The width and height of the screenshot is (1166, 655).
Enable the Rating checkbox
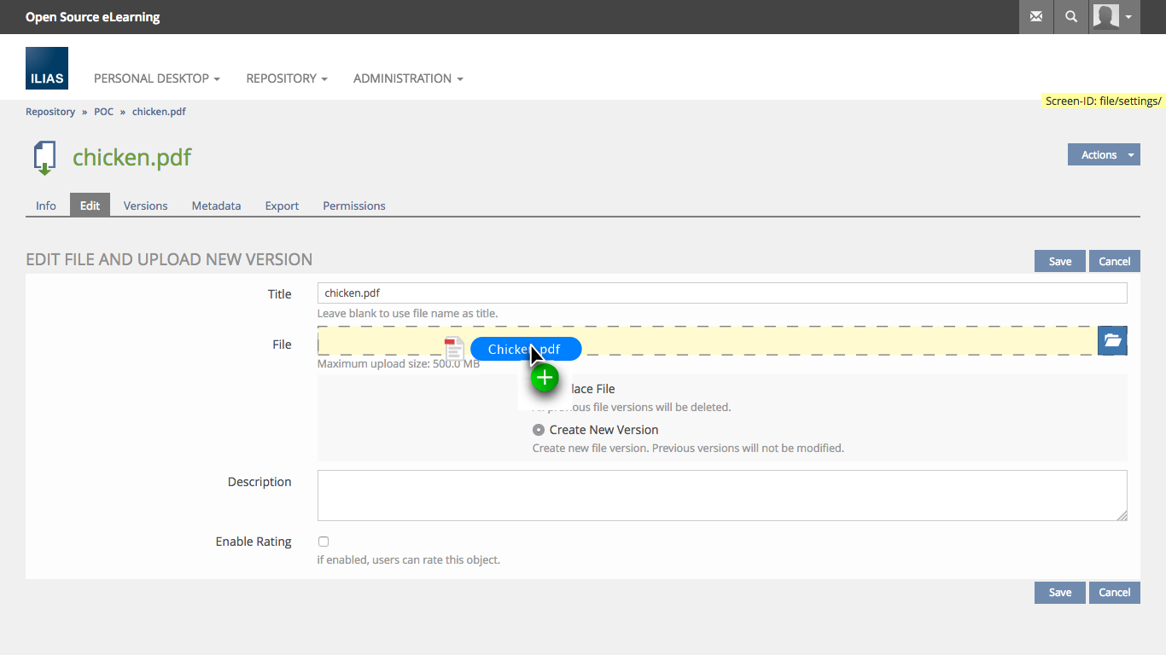324,542
